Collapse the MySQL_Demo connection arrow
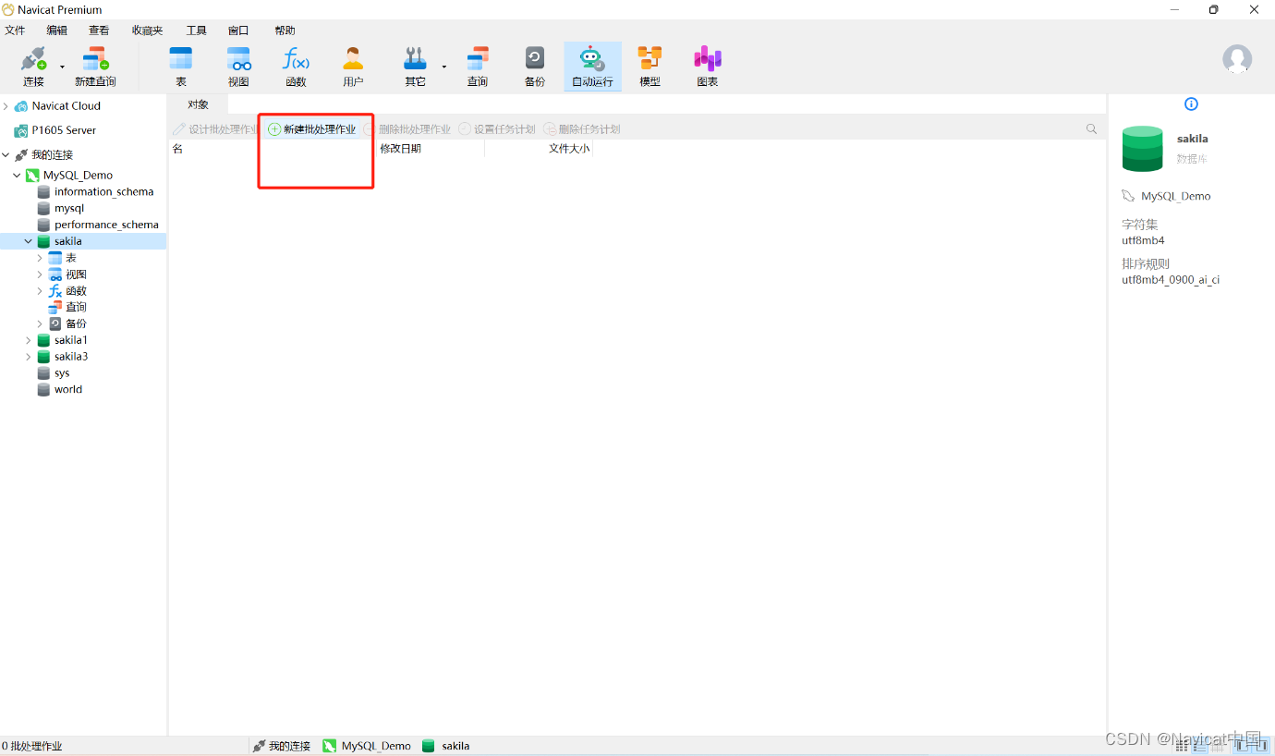 (17, 175)
